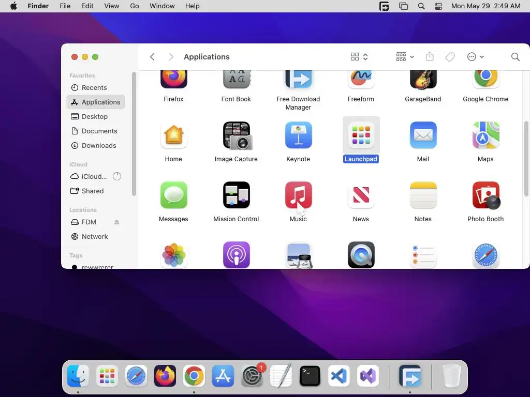
Task: Open the More actions ellipsis dropdown
Action: click(x=475, y=57)
